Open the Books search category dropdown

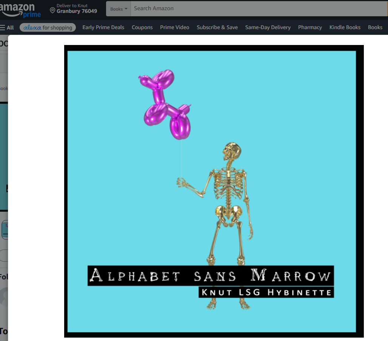(x=119, y=9)
